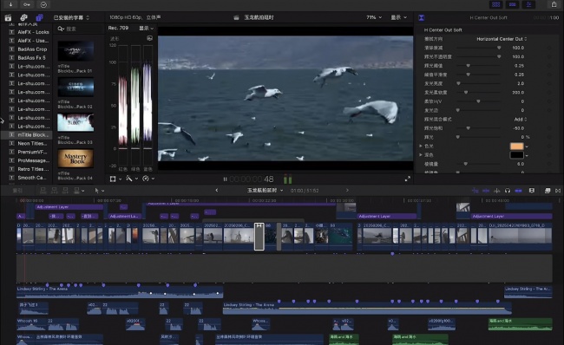Open the keyword editor key icon
This screenshot has width=564, height=345.
pyautogui.click(x=27, y=4)
